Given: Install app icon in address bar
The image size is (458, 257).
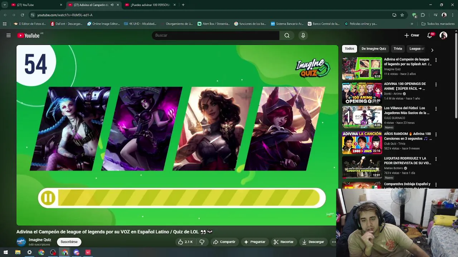Looking at the screenshot, I should [394, 15].
